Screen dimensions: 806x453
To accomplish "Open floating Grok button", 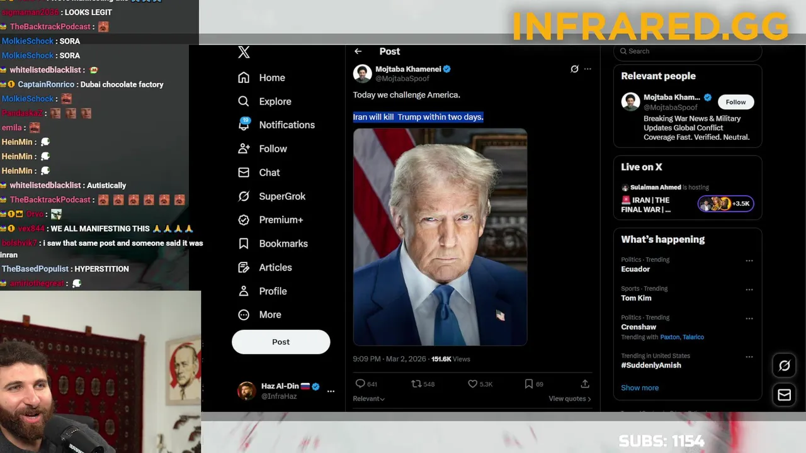I will pos(784,366).
